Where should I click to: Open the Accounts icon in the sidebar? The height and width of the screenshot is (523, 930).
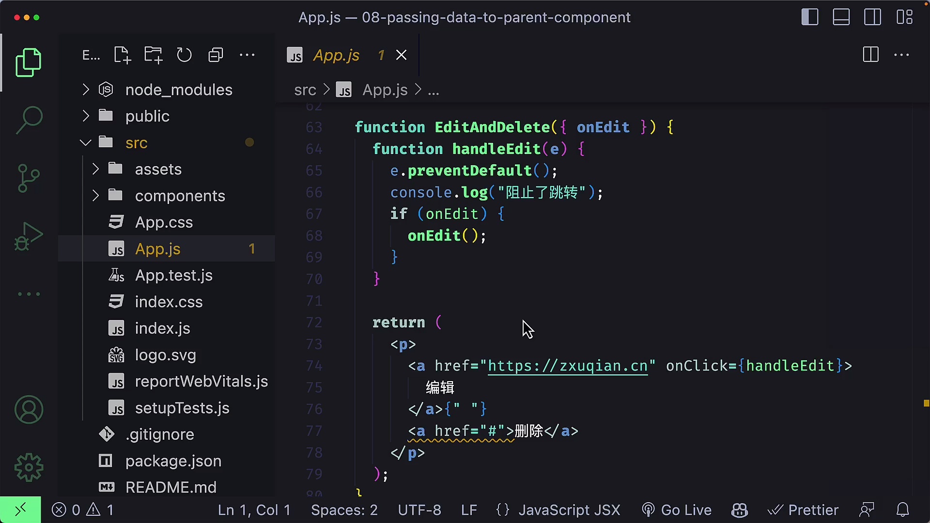click(x=29, y=409)
